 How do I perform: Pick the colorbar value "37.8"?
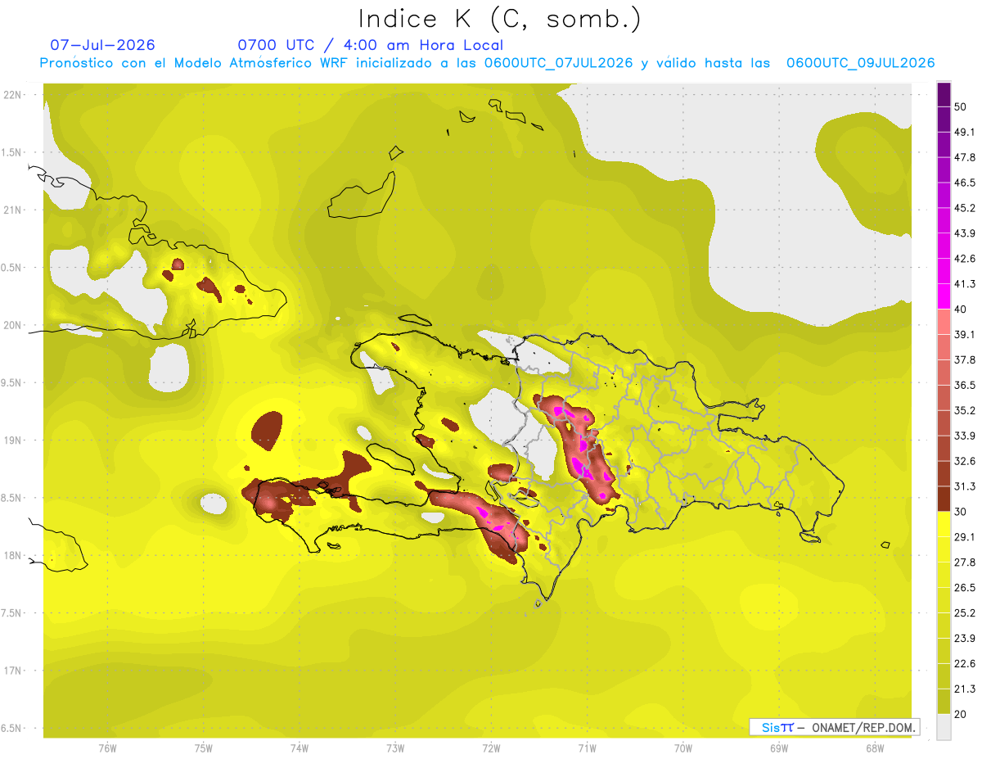click(964, 359)
